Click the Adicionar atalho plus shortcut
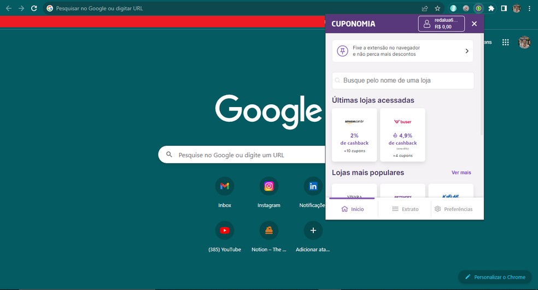The image size is (538, 290). (x=313, y=236)
